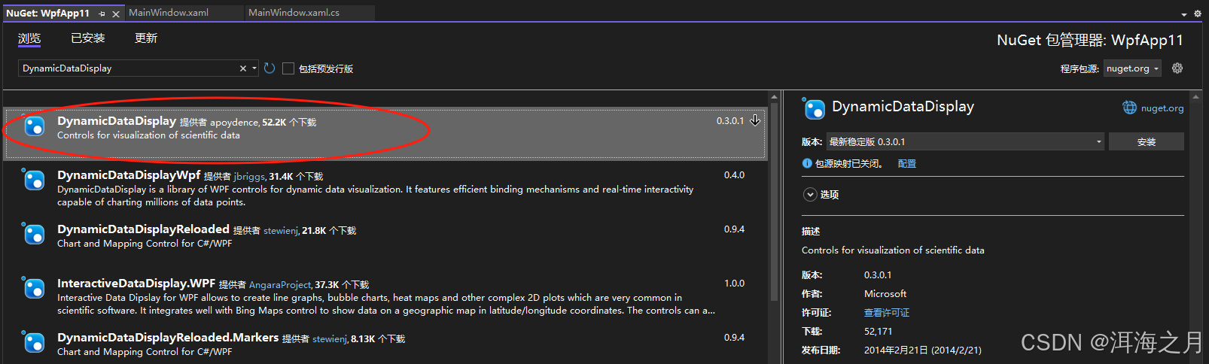Click DynamicDataDisplayReloaded.Markers package icon
Image resolution: width=1209 pixels, height=364 pixels.
34,343
